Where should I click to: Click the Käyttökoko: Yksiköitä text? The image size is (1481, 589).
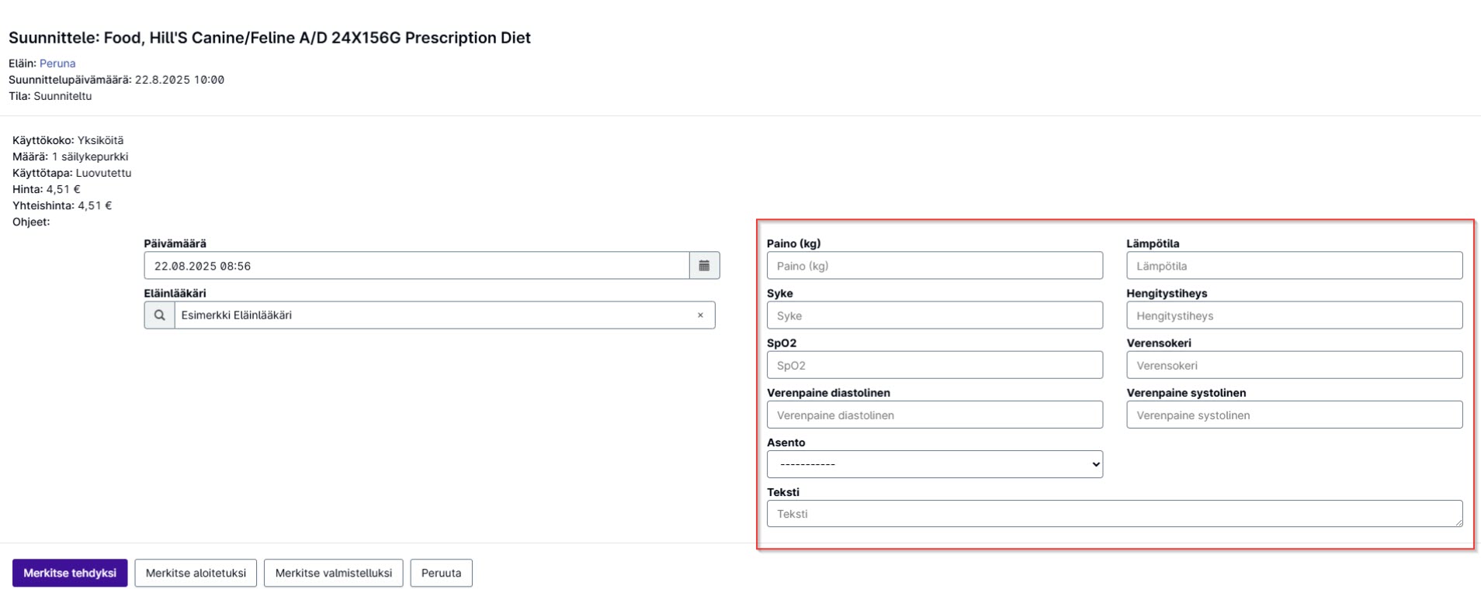[x=68, y=140]
